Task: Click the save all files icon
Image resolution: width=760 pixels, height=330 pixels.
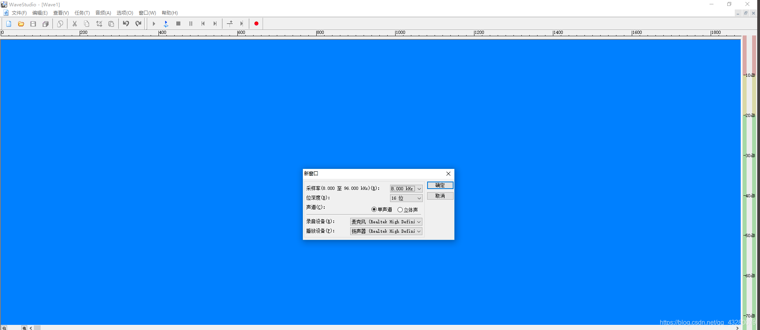Action: click(45, 24)
